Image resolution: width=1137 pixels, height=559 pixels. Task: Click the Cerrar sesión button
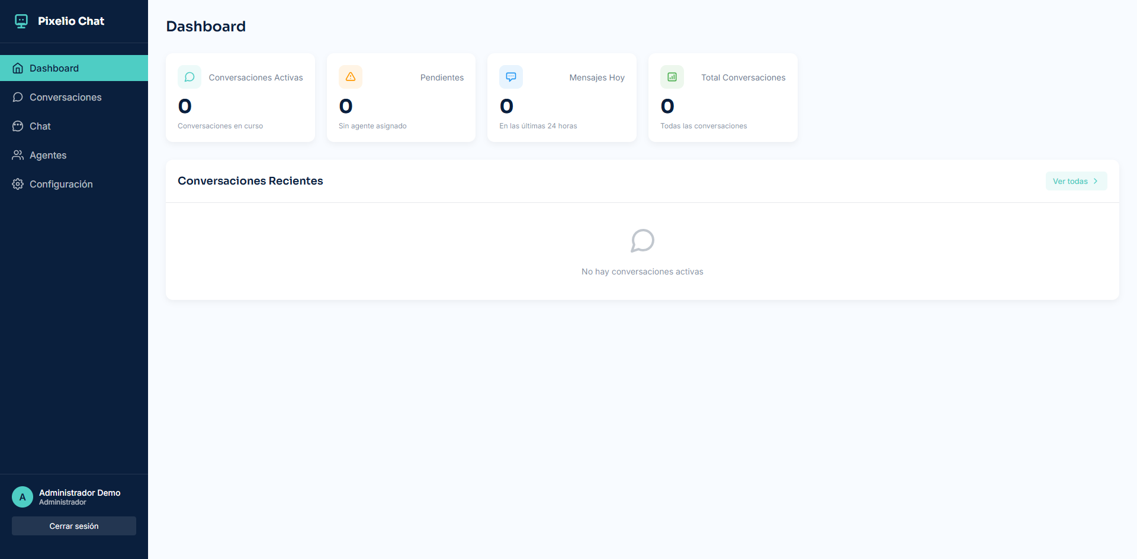74,526
